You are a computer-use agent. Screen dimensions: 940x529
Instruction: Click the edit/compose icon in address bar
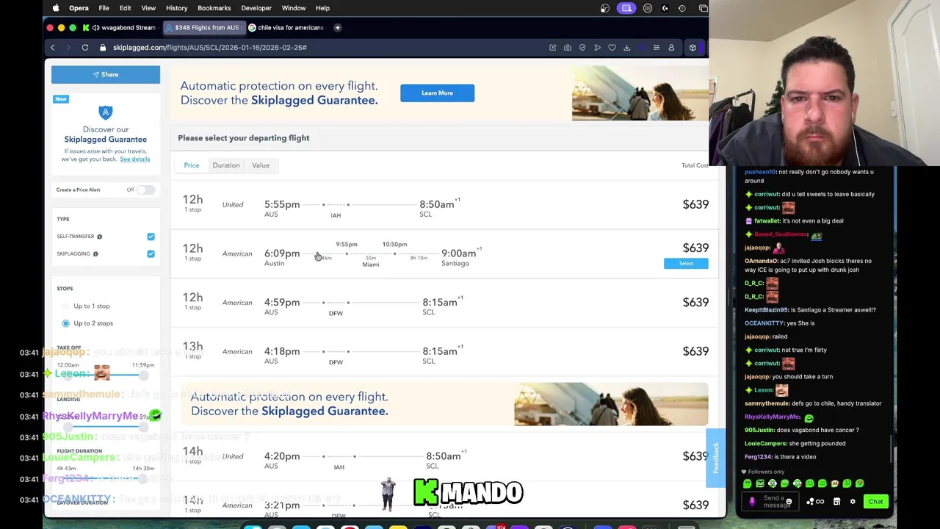tap(553, 48)
